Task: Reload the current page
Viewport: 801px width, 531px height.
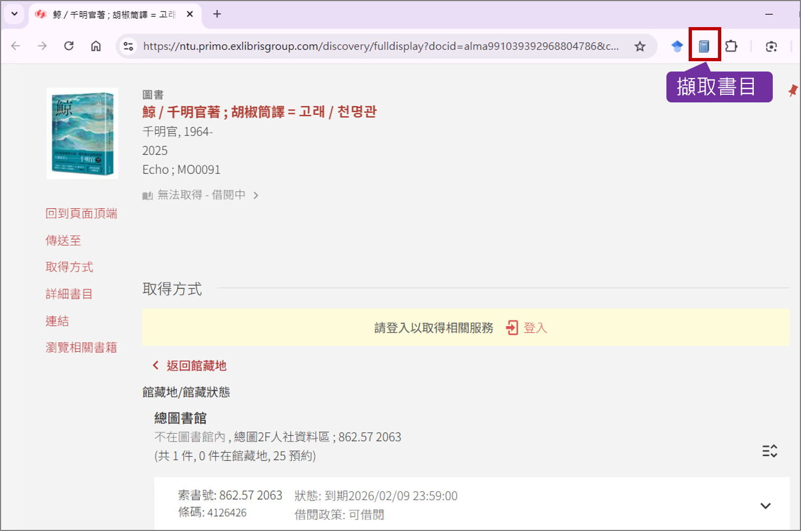Action: click(69, 46)
